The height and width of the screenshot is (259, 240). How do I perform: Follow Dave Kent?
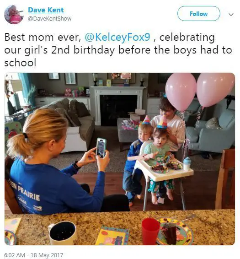point(198,14)
